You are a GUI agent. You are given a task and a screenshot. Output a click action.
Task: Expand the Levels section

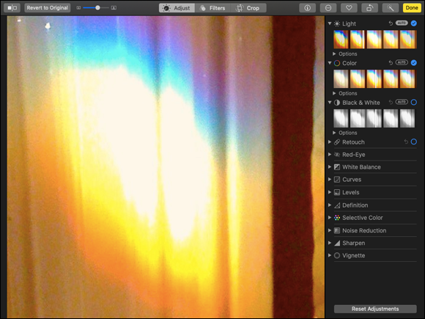[330, 192]
